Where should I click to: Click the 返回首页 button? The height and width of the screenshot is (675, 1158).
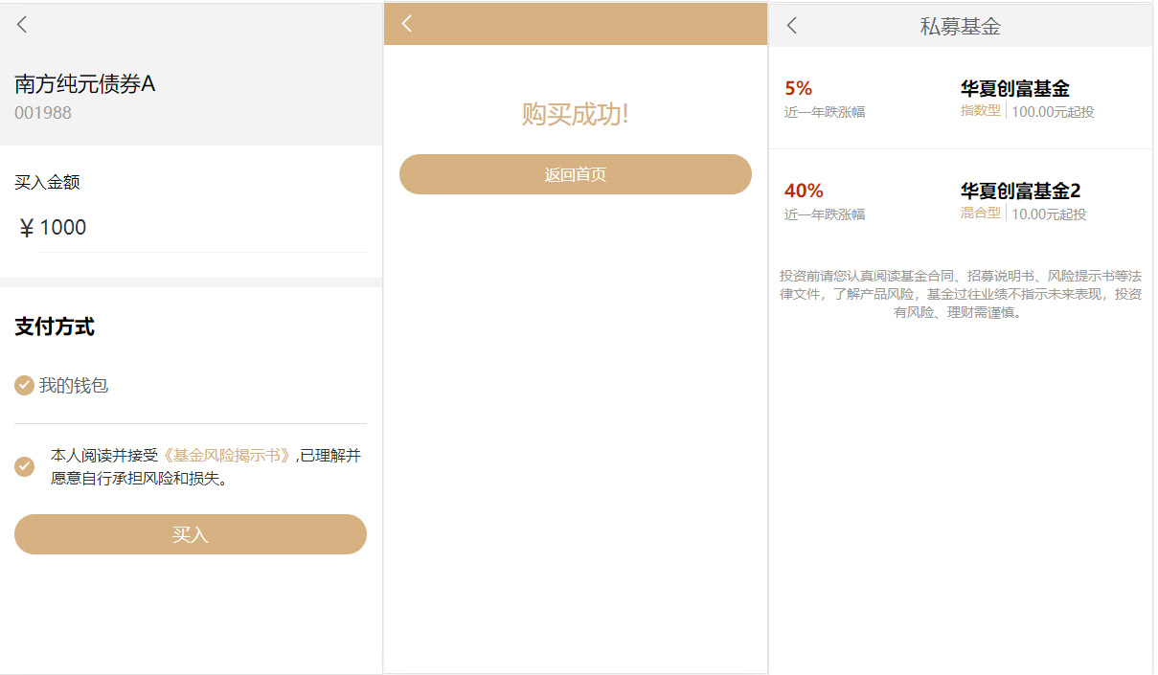(576, 174)
